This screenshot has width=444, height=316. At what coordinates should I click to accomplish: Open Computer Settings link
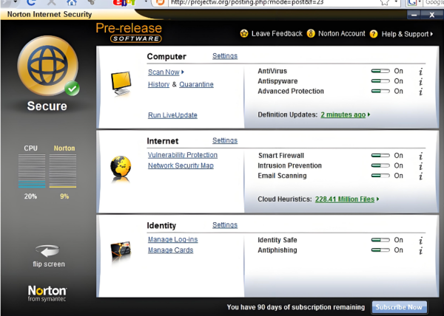225,56
